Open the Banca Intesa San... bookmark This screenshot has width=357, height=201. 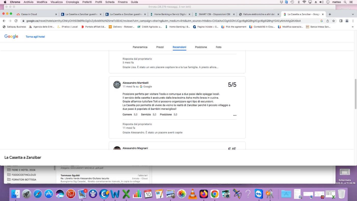pyautogui.click(x=318, y=27)
